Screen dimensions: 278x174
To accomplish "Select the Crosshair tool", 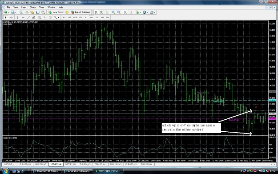I will tap(11, 17).
